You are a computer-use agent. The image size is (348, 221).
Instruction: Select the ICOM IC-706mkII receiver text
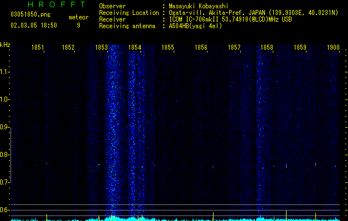pyautogui.click(x=230, y=19)
